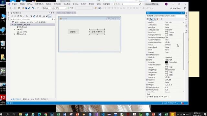Click View Code icon in Solution Explorer toolbar
Viewport: 207px width, 116px height.
click(x=44, y=16)
